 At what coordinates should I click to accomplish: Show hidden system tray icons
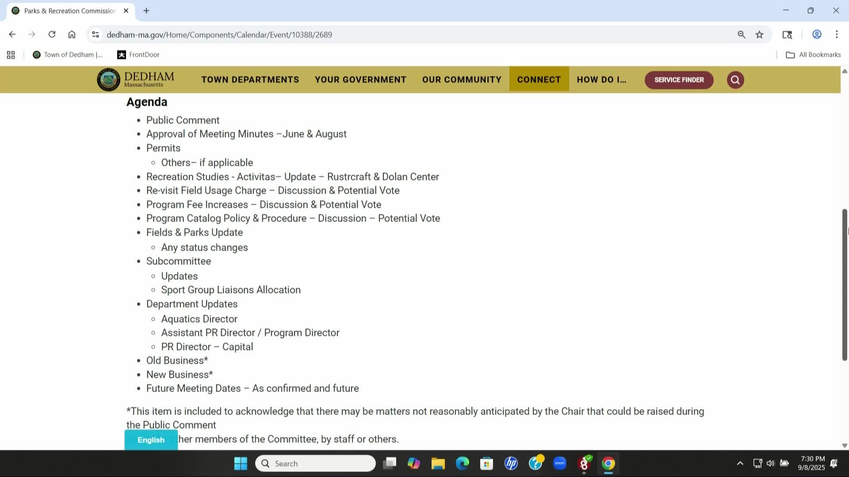click(x=740, y=463)
